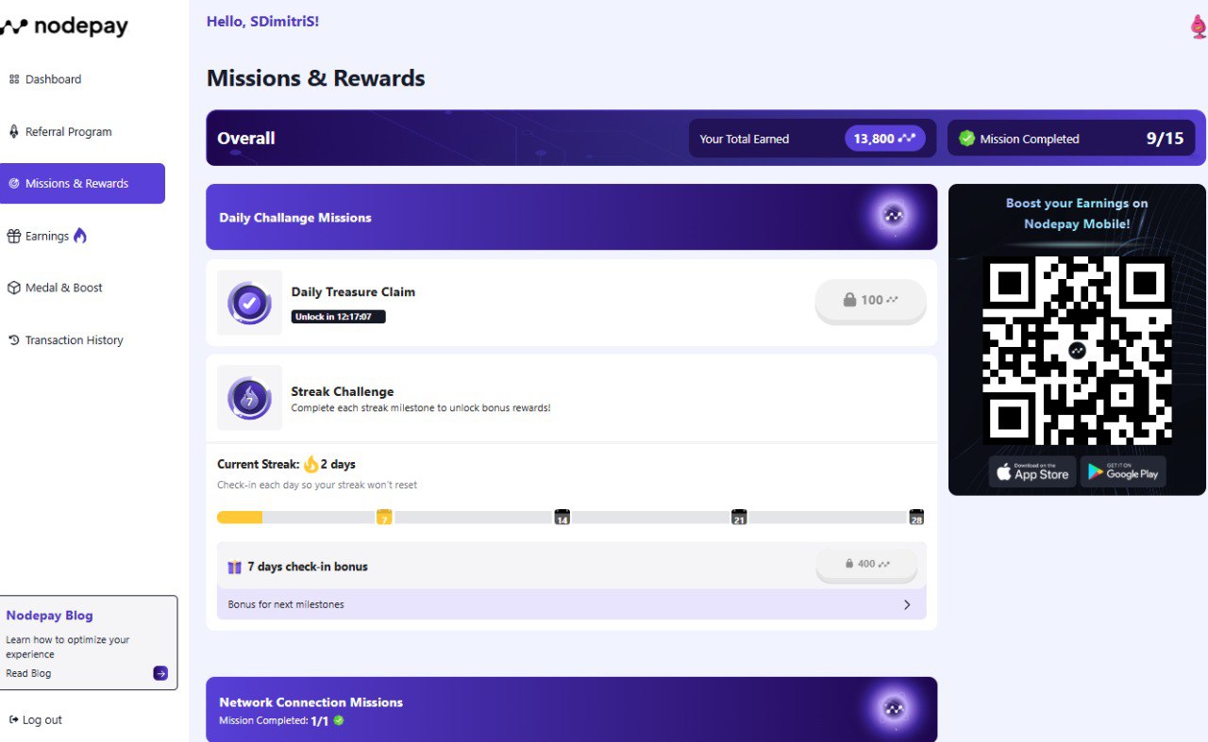Expand Bonus for next milestones chevron
This screenshot has width=1208, height=742.
coord(907,604)
